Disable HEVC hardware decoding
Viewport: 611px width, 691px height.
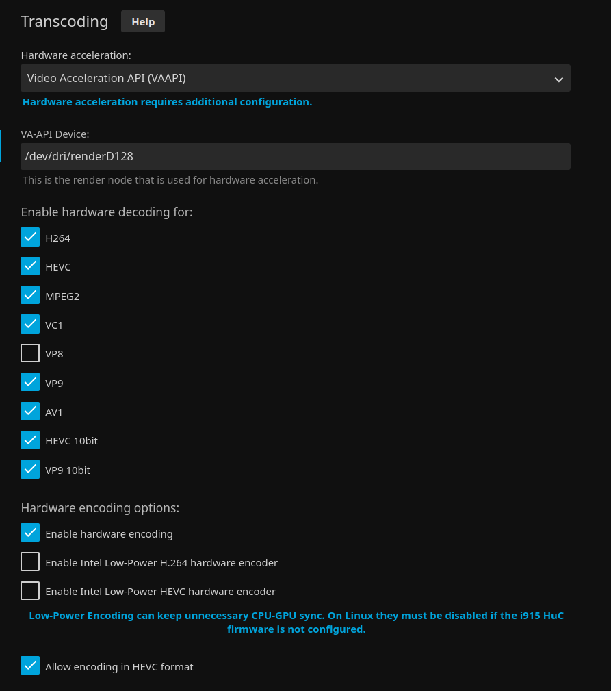[30, 266]
